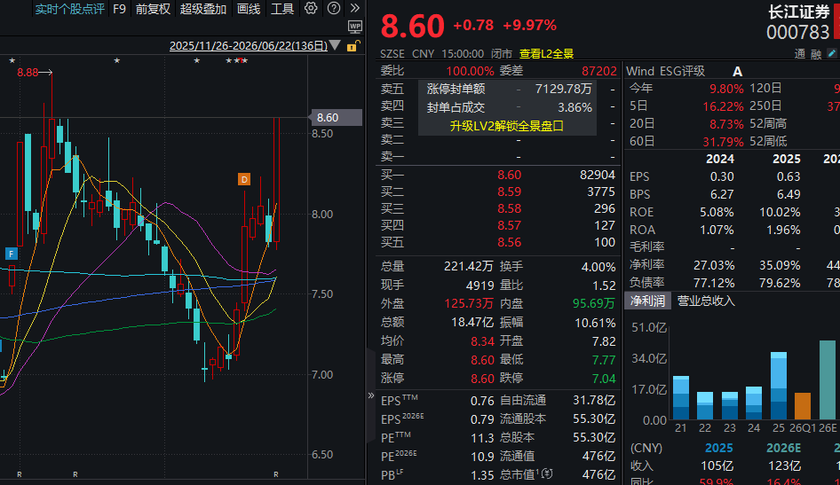Screen dimensions: 840x485
Task: Click the third star event marker
Action: coord(196,60)
